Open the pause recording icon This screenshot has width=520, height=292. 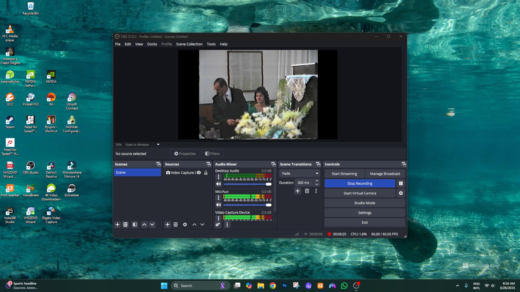(x=401, y=183)
